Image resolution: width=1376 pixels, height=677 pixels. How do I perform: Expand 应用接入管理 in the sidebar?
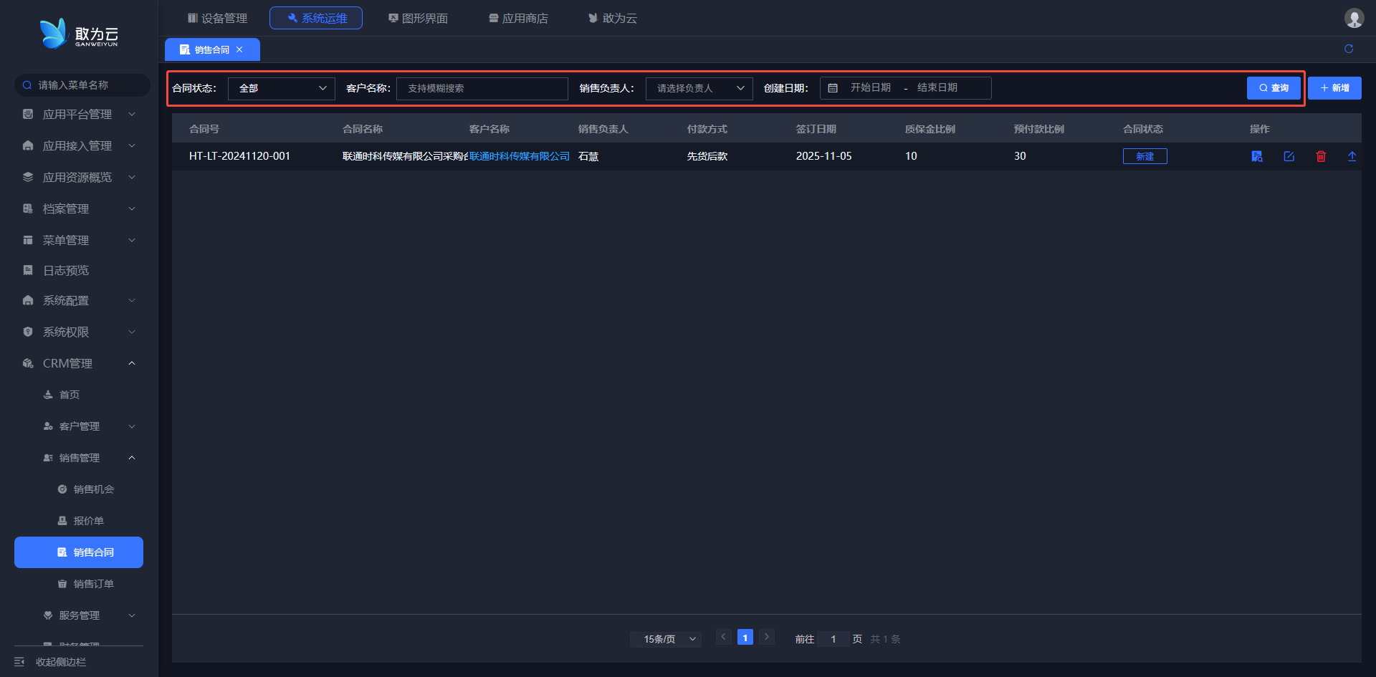click(x=79, y=145)
